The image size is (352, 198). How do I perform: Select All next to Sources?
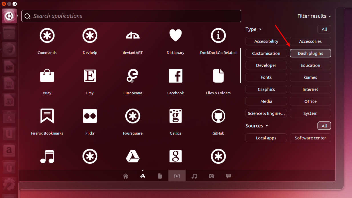[x=324, y=126]
